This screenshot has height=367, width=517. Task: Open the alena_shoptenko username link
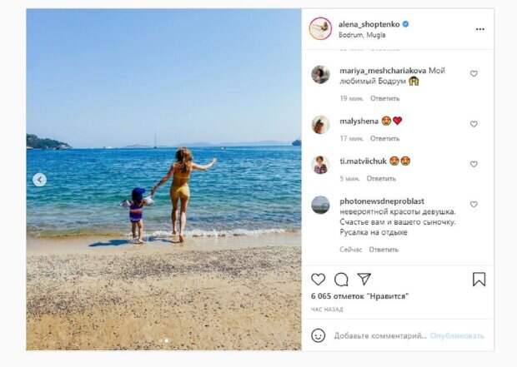[x=369, y=24]
